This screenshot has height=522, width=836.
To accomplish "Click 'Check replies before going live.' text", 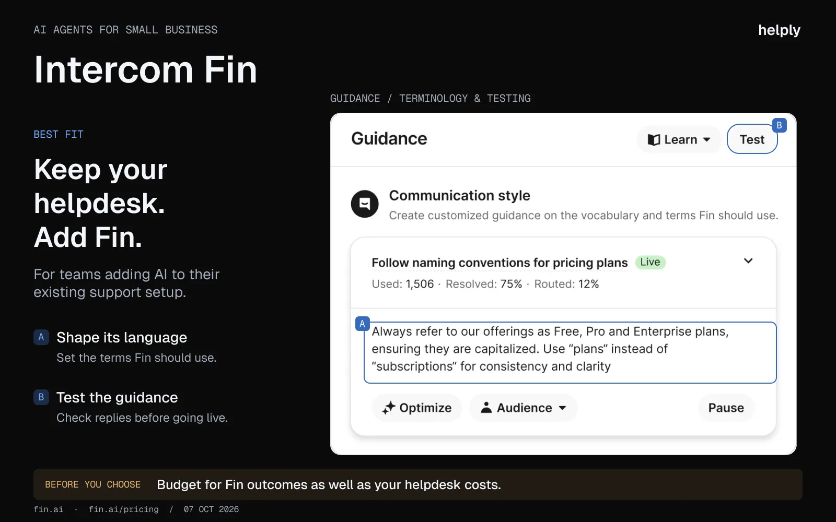I will click(142, 418).
